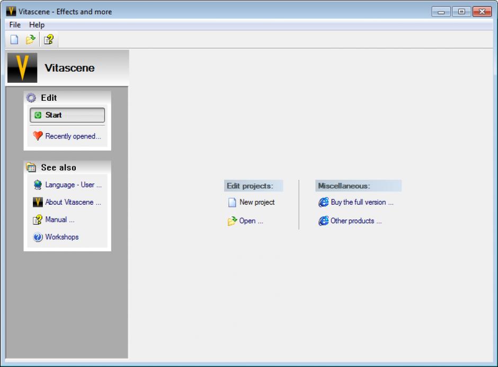Click the folder icon beside Open ...

coord(232,221)
